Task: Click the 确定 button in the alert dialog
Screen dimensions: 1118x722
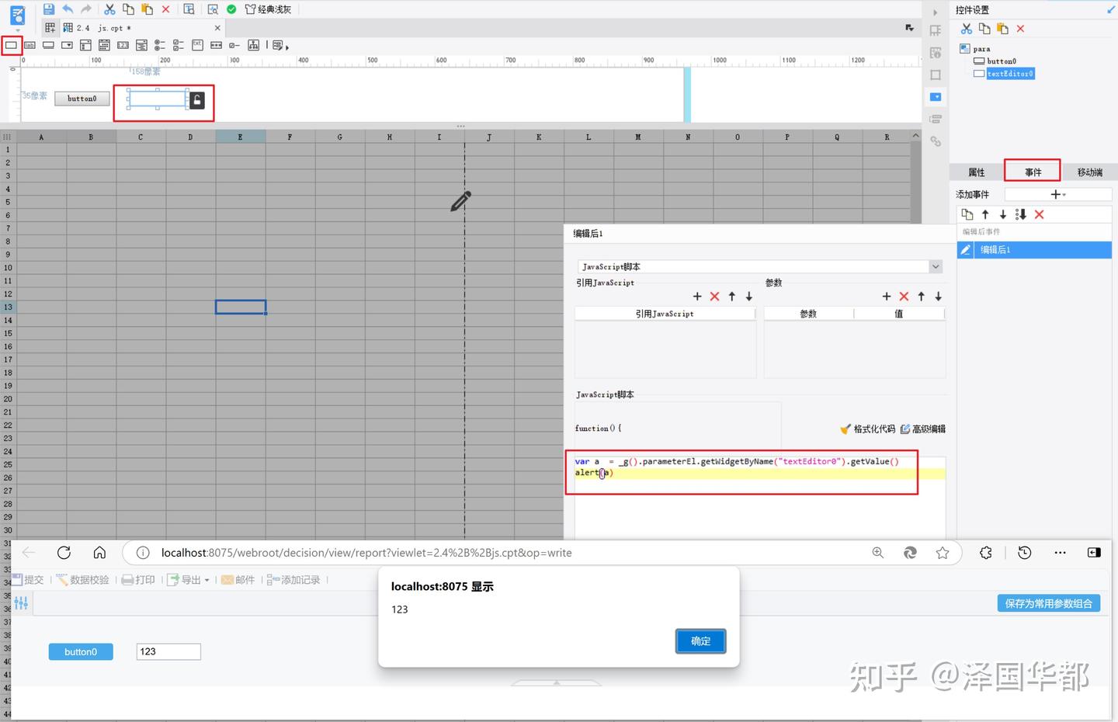Action: 700,640
